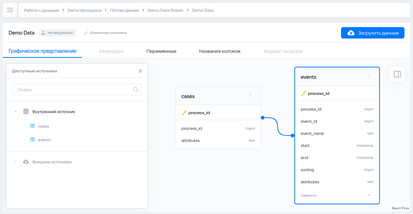This screenshot has height=214, width=413.
Task: Click event_id row in events node
Action: click(x=337, y=121)
